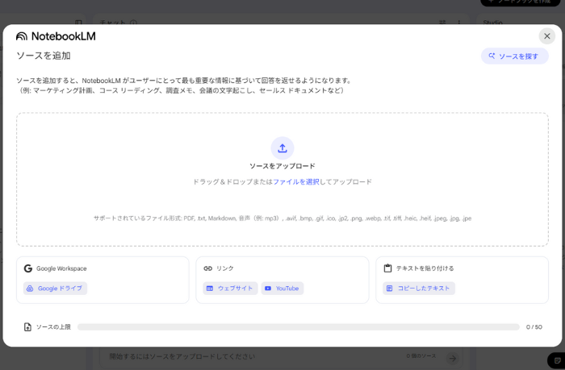Click the ソースを探す button
The image size is (565, 370).
pyautogui.click(x=515, y=56)
